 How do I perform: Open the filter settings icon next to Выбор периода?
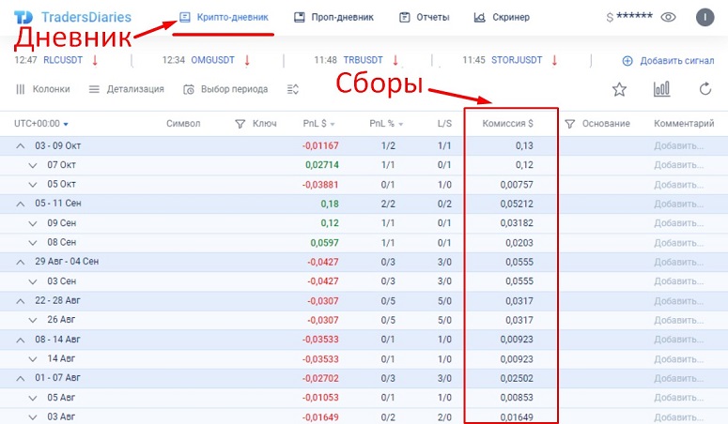293,89
